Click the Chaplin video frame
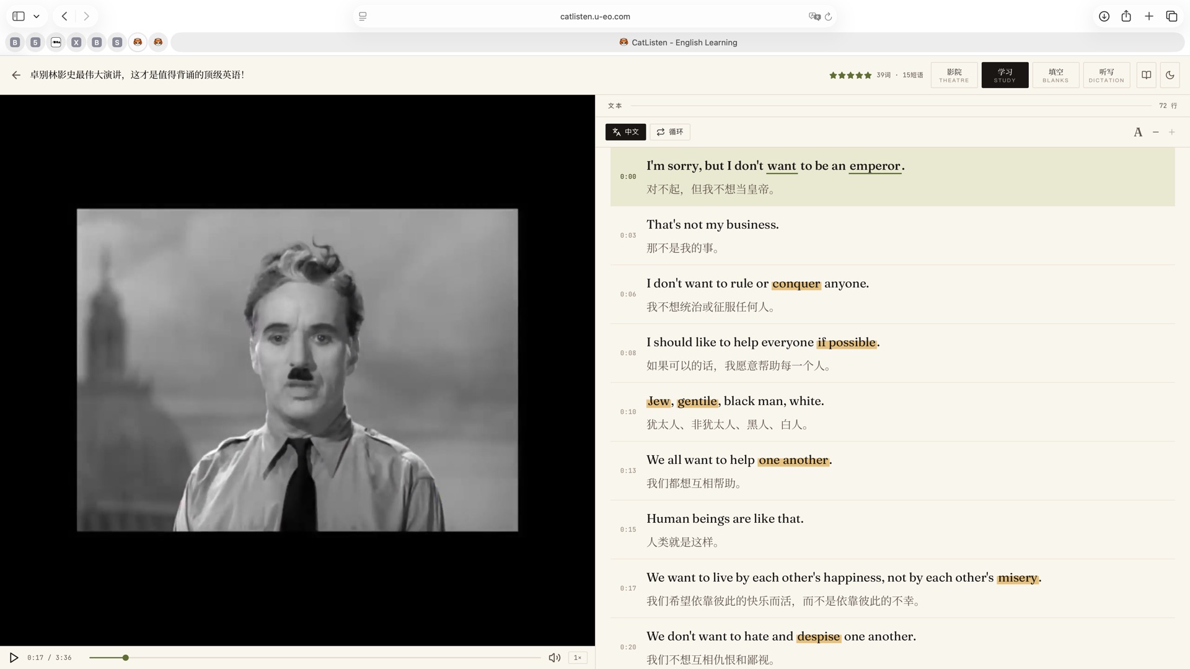The image size is (1190, 669). (x=297, y=370)
